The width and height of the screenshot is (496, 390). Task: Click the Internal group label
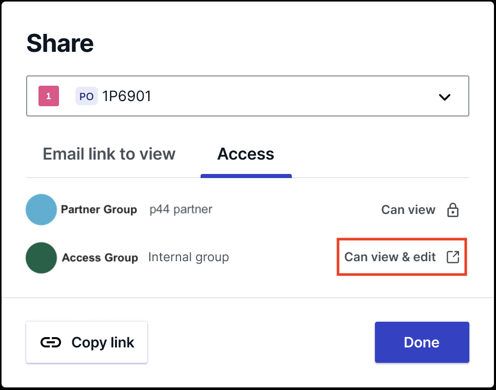189,257
